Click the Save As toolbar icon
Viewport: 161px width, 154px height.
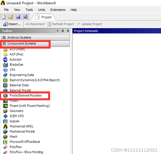point(26,17)
